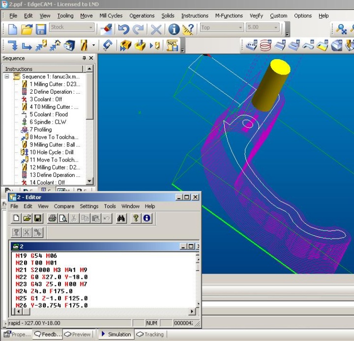Click the binoculars Find icon in Editor
This screenshot has width=354, height=341.
(x=121, y=218)
